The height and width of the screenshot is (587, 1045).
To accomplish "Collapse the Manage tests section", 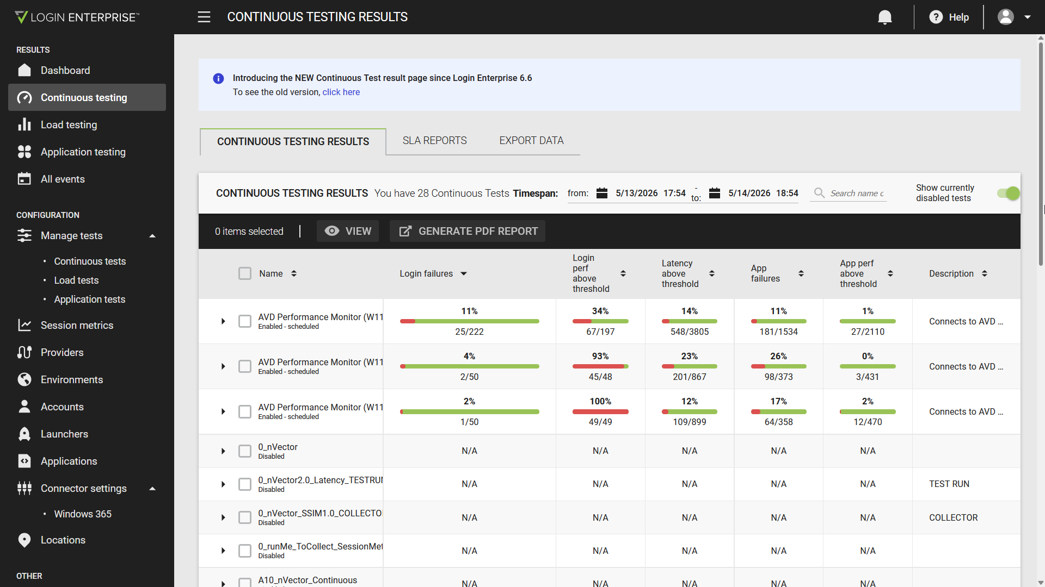I will click(152, 236).
